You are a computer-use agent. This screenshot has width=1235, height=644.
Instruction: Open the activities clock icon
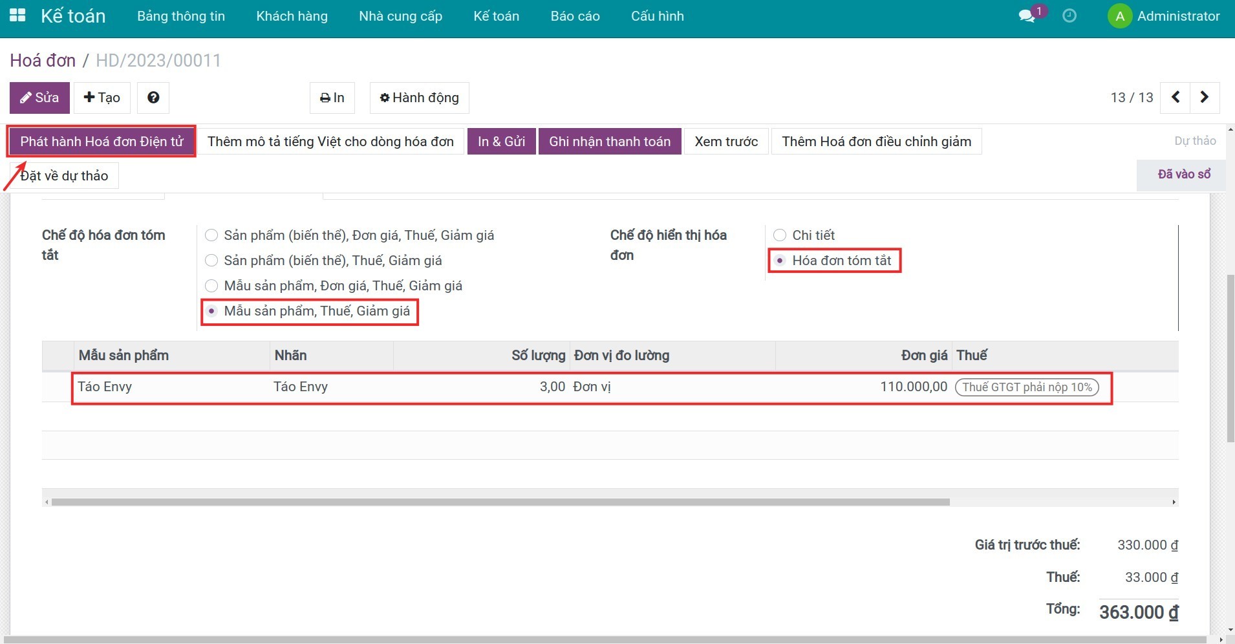[x=1069, y=16]
